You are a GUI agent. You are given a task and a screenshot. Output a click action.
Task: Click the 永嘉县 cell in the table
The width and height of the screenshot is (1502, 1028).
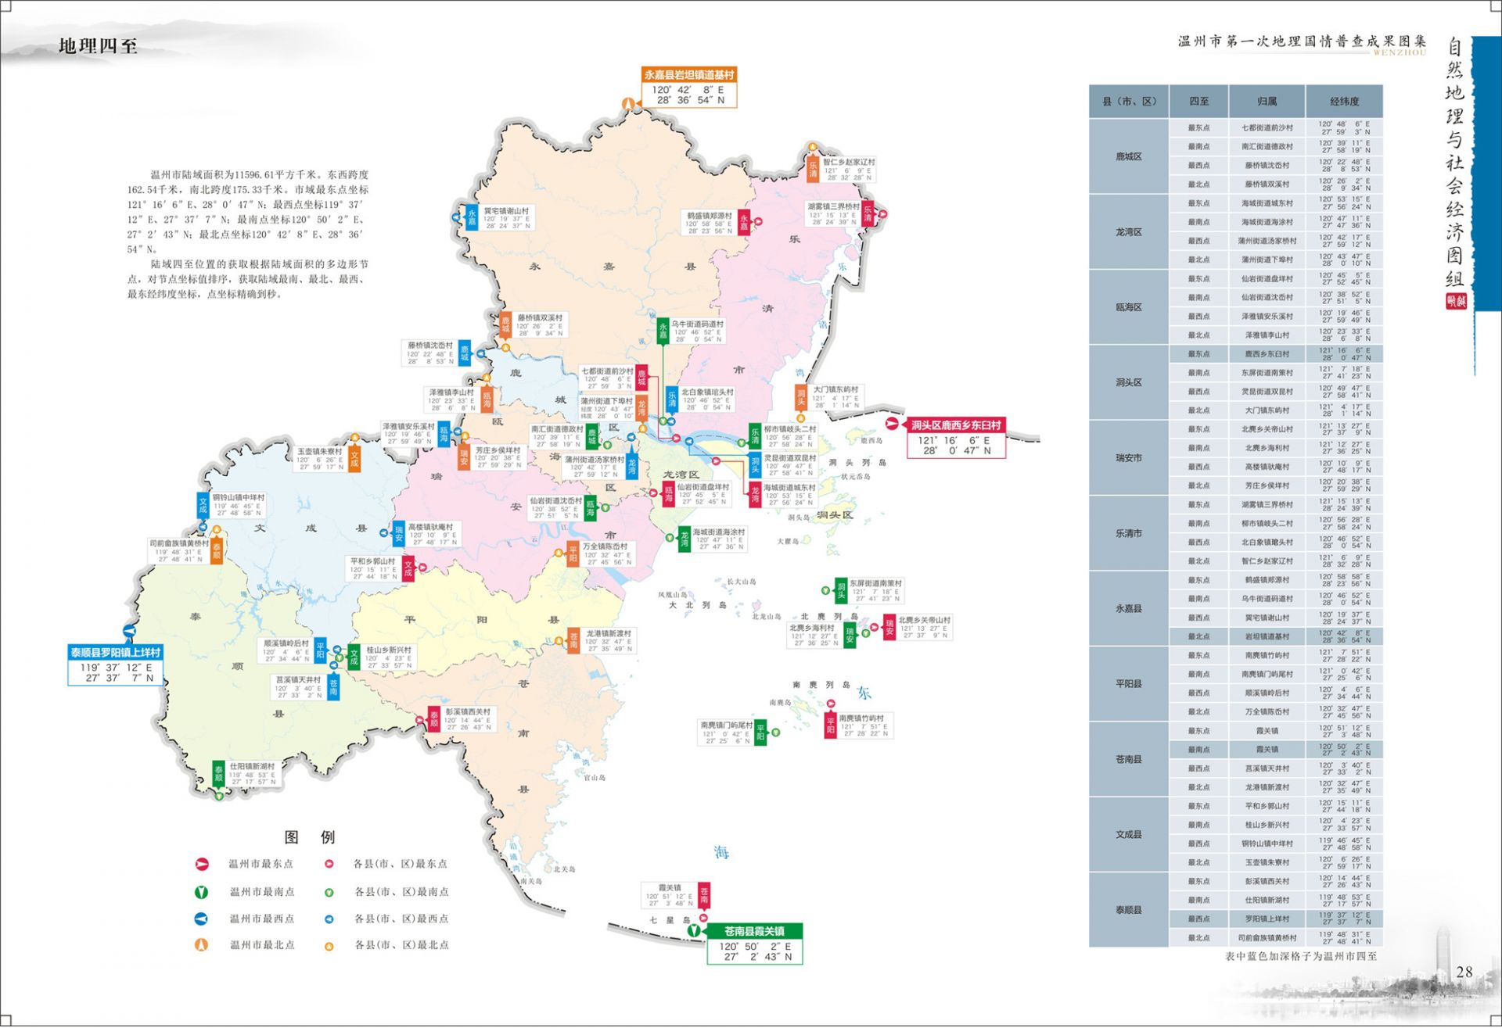1129,608
